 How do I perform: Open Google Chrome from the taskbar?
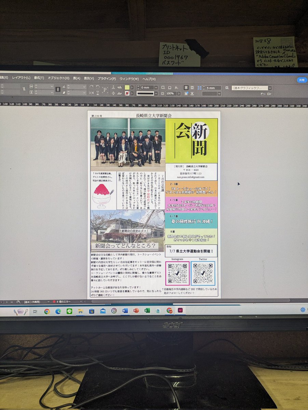47,311
